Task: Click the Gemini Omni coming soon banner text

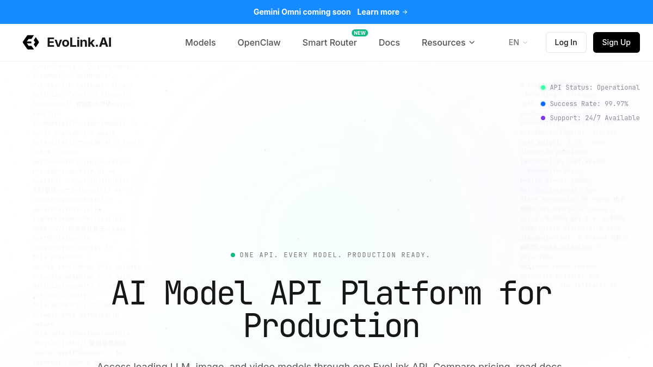Action: (302, 12)
